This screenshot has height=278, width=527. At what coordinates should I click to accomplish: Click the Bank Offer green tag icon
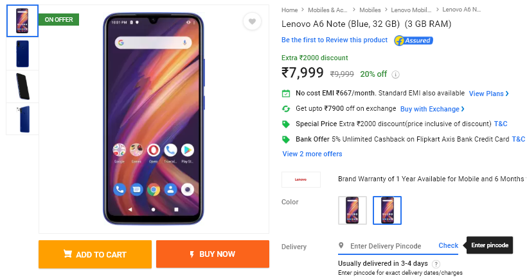click(x=287, y=139)
